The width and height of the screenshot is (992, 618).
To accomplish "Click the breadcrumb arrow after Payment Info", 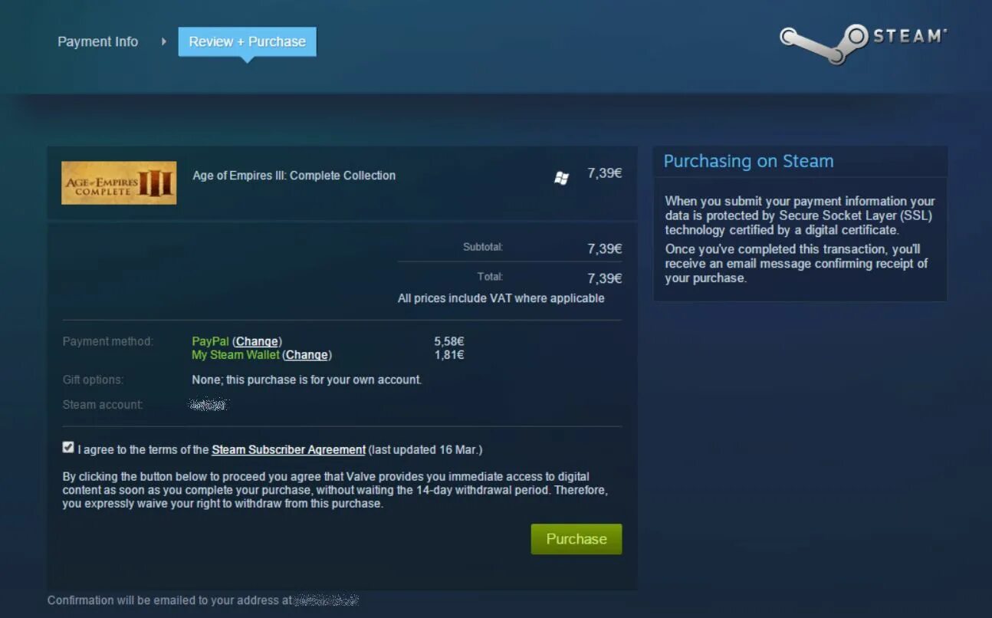I will 163,41.
